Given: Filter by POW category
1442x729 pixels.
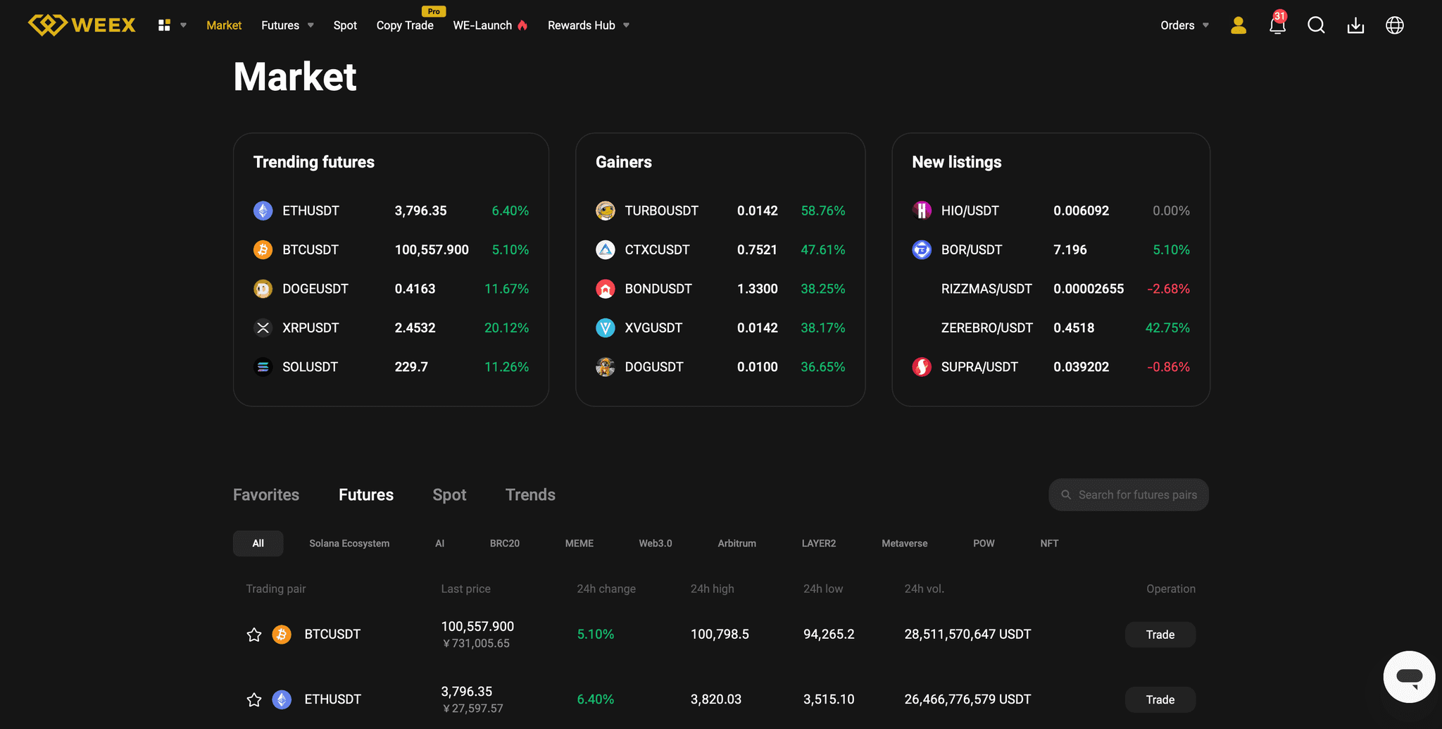Looking at the screenshot, I should [984, 543].
